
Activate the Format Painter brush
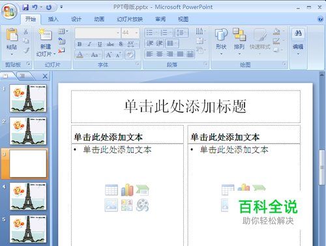26,50
